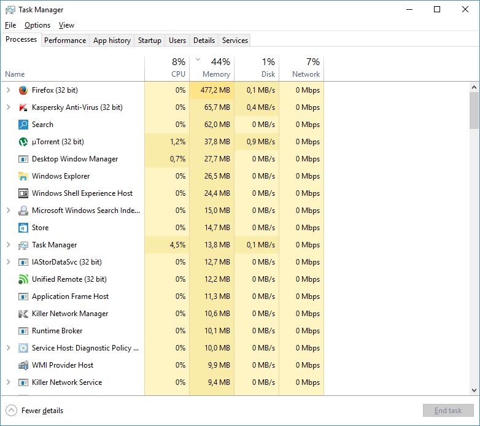Click the Killer Network Service icon
Viewport: 480px width, 426px height.
(23, 382)
